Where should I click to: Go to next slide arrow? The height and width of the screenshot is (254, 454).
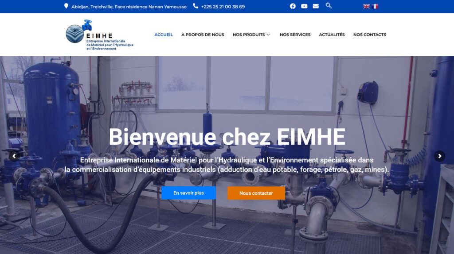[439, 156]
